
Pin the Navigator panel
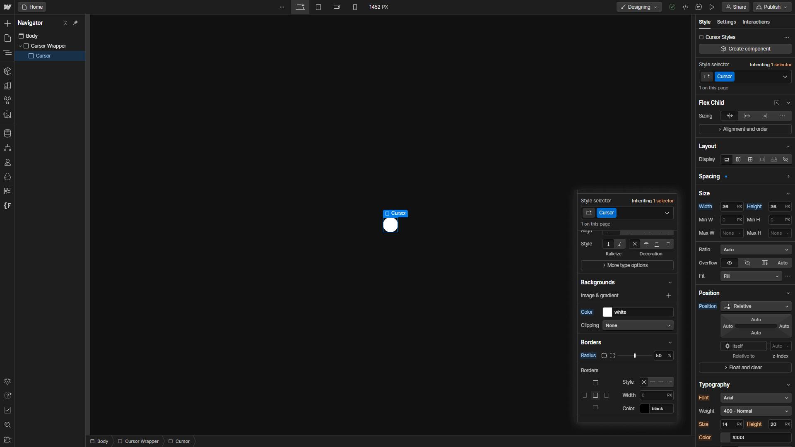(x=75, y=23)
